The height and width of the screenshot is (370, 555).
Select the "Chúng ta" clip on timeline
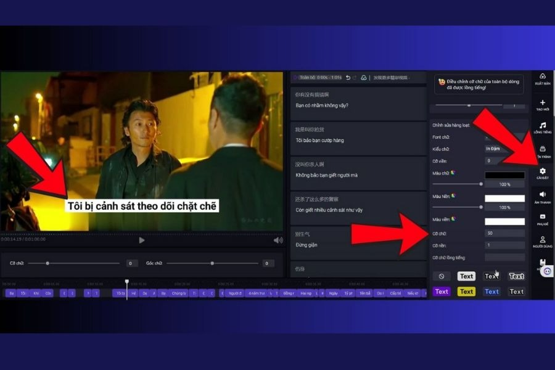click(179, 294)
